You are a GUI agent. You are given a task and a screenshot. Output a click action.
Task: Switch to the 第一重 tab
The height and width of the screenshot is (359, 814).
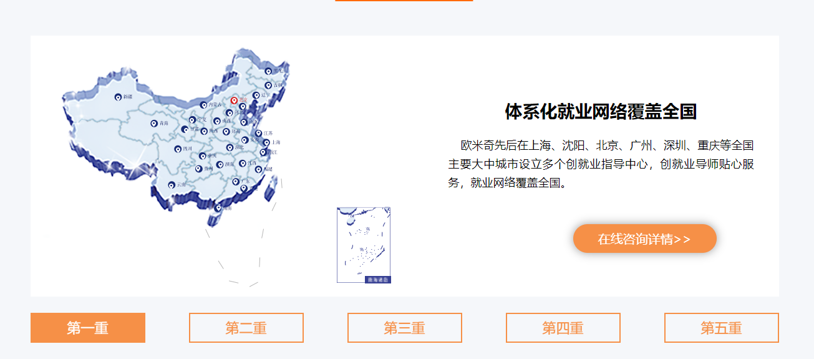click(x=88, y=328)
